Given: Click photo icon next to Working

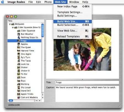Looking at the screenshot, I should click(19, 84).
